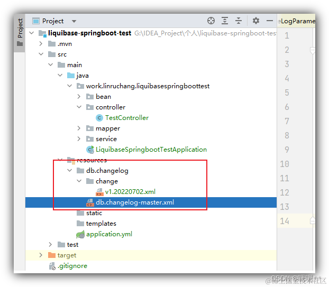329x287 pixels.
Task: Click the folder icon under Project sidebar tab
Action: point(20,44)
